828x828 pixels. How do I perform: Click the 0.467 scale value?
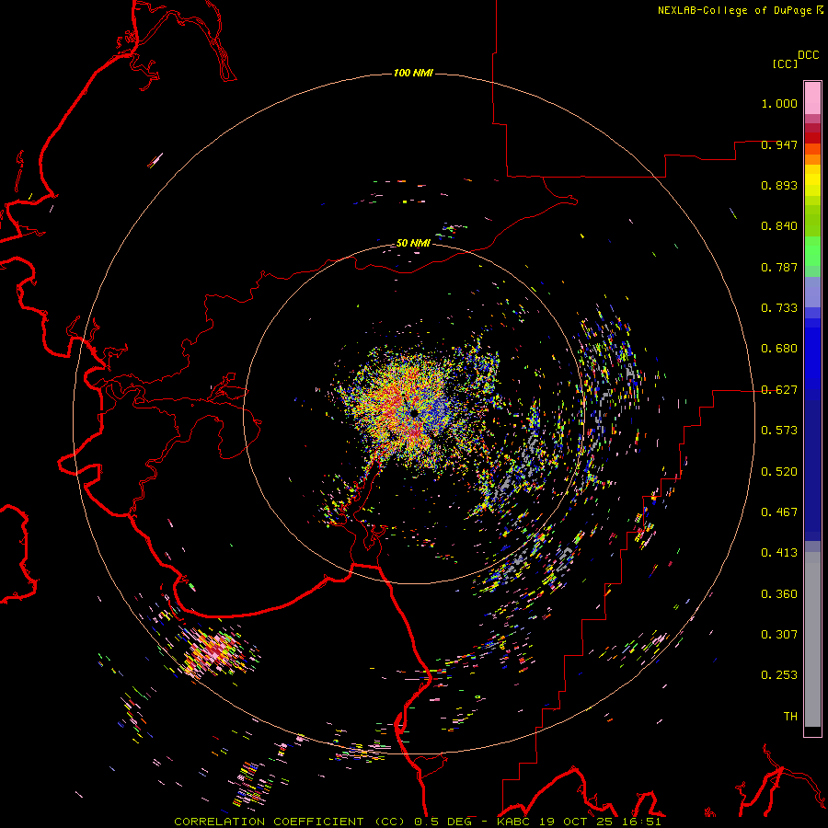tap(779, 512)
